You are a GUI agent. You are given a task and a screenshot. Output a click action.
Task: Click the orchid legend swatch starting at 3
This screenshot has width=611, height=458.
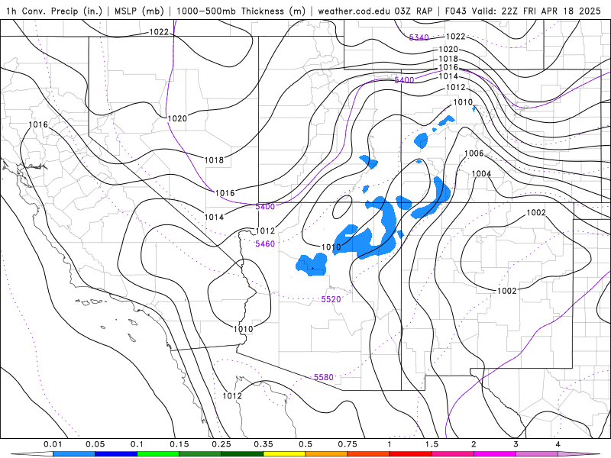coord(537,454)
